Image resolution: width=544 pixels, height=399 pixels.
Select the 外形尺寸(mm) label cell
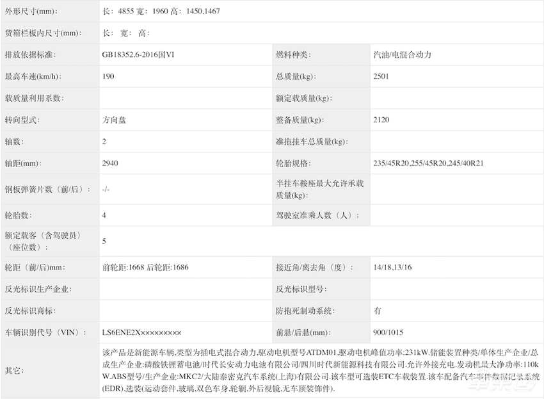(40, 11)
